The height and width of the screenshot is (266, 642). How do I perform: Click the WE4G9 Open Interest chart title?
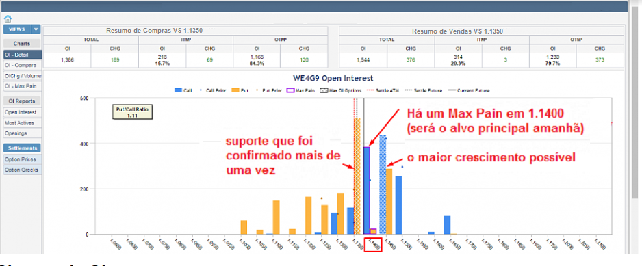332,78
